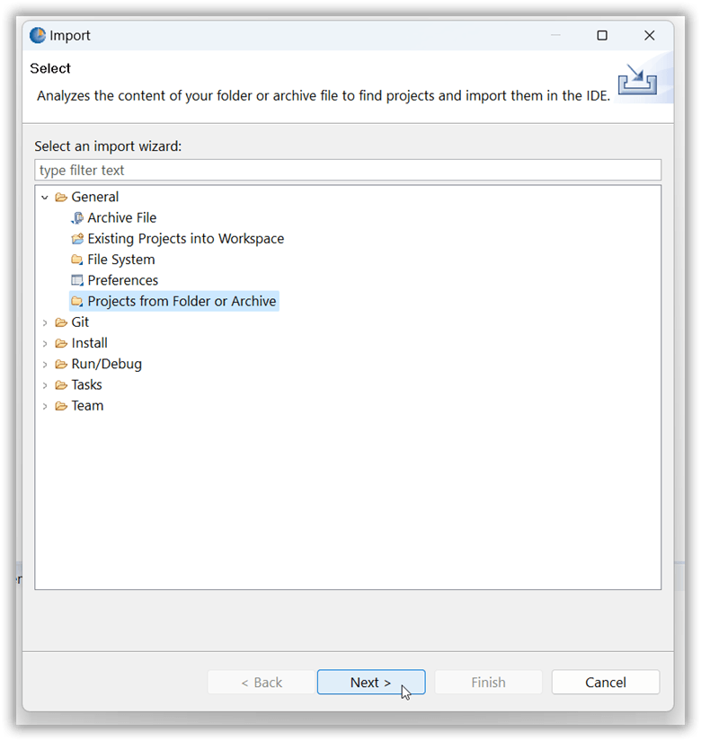
Task: Click the Archive File icon
Action: point(77,218)
